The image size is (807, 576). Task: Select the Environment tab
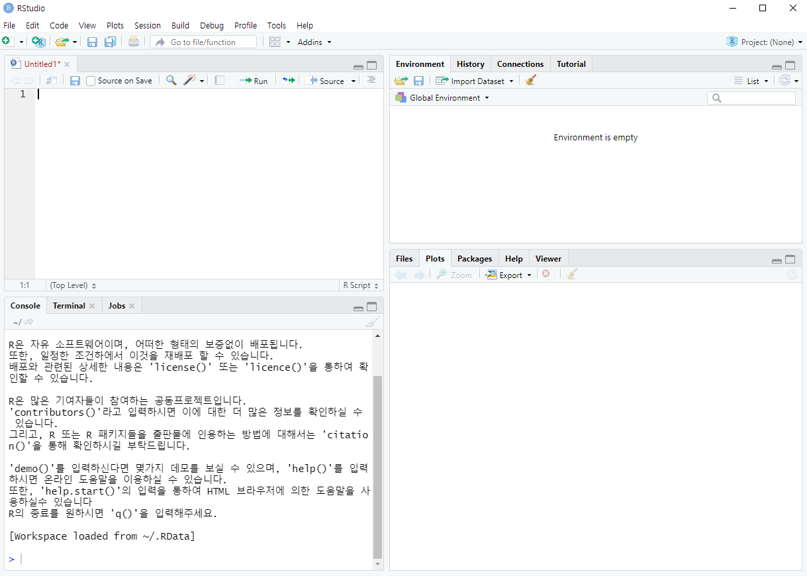[x=420, y=64]
